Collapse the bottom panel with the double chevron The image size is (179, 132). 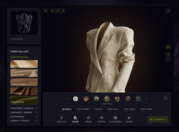tap(165, 98)
